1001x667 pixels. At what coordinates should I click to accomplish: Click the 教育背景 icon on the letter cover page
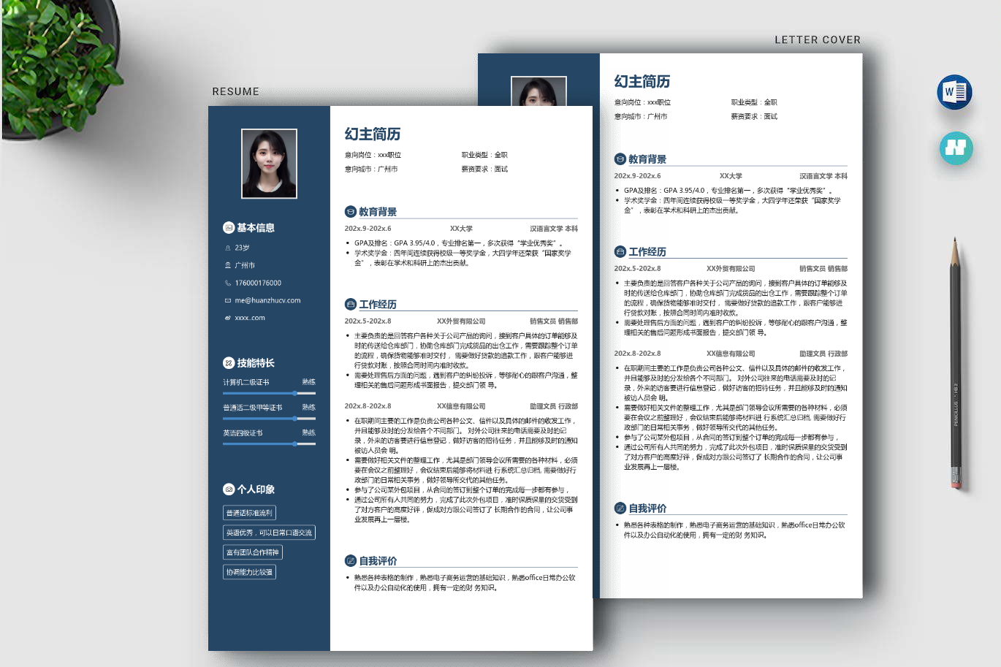point(620,159)
